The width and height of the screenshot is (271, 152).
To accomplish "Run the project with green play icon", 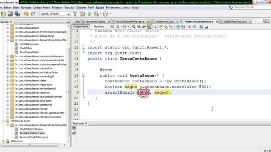I will tap(90, 14).
